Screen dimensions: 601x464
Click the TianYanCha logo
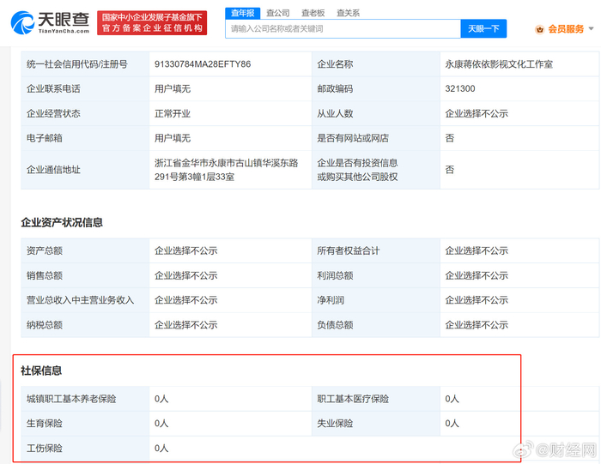pos(50,23)
